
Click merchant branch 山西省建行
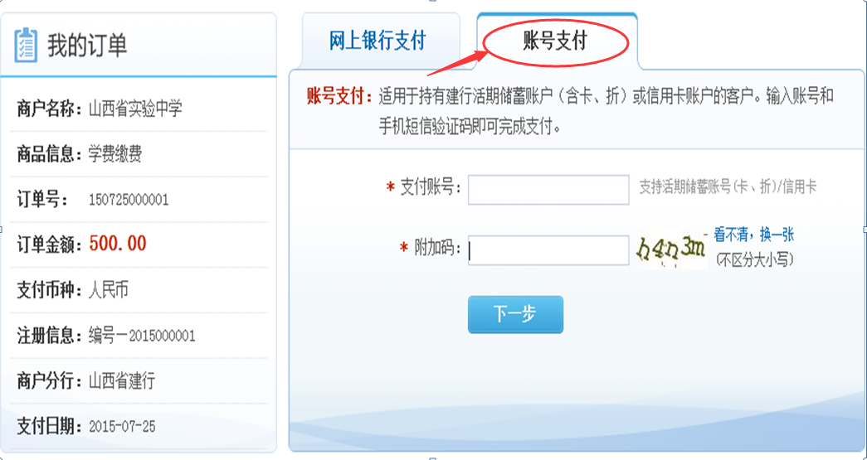pos(122,381)
